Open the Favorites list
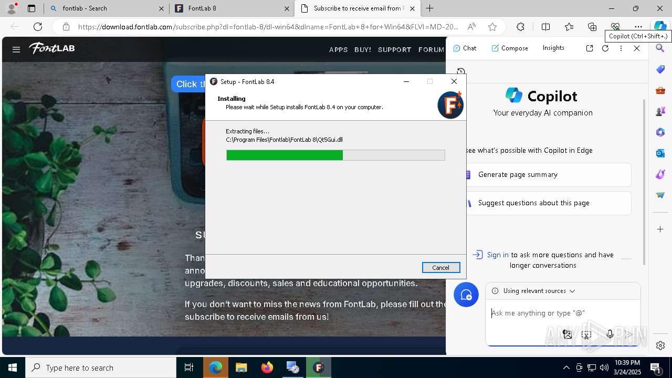This screenshot has height=378, width=672. pos(569,27)
